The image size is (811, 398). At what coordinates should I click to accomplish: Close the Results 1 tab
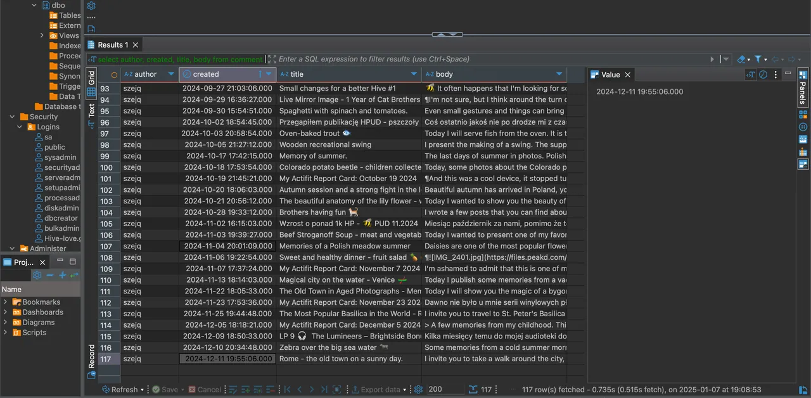[136, 45]
